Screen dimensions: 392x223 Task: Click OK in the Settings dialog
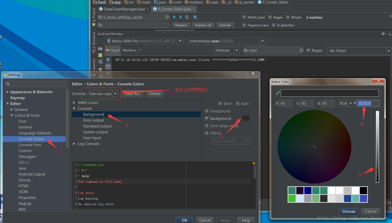tap(184, 220)
